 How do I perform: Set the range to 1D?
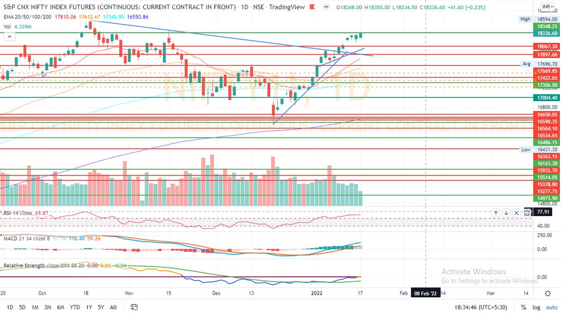(x=10, y=307)
